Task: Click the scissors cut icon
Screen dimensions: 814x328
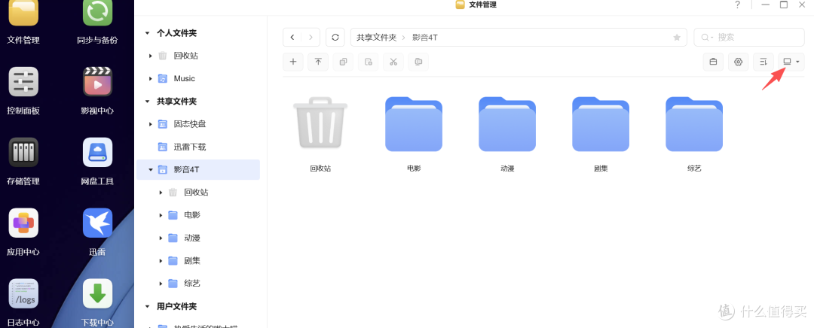Action: (x=393, y=62)
